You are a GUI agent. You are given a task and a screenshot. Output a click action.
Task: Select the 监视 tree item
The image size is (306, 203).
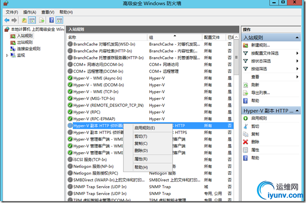(21, 55)
